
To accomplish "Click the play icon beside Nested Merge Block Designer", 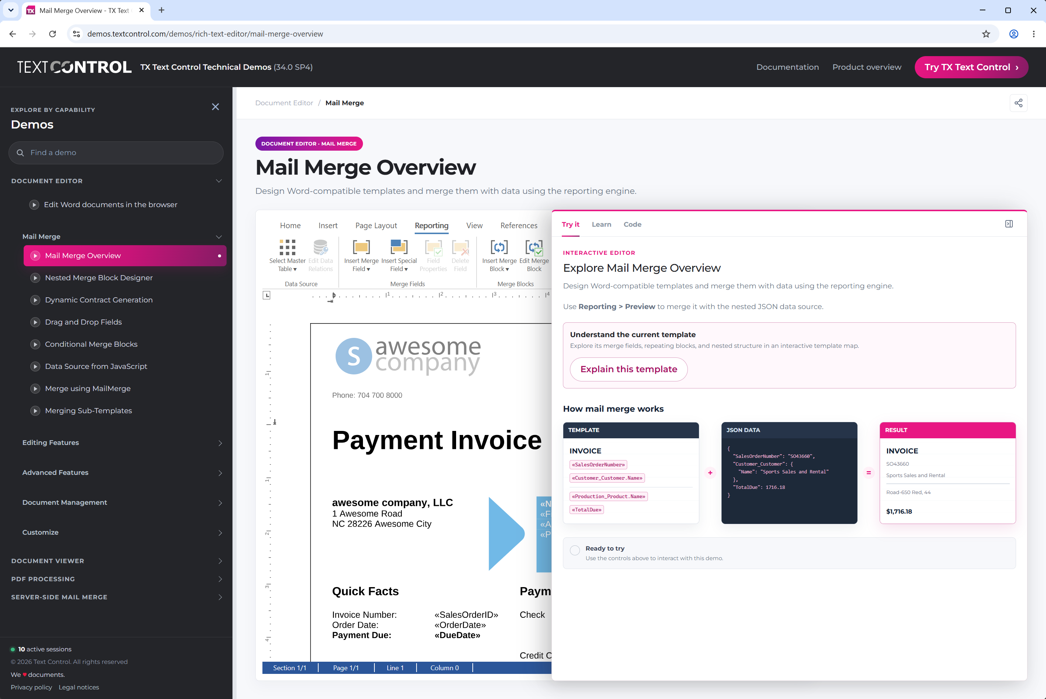I will coord(35,278).
